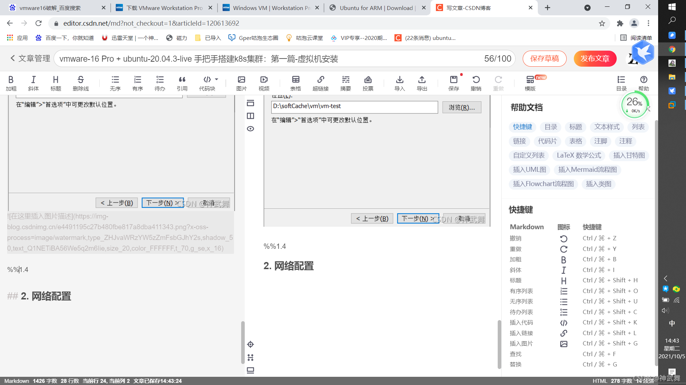Insert video with 视频 tool

click(264, 83)
